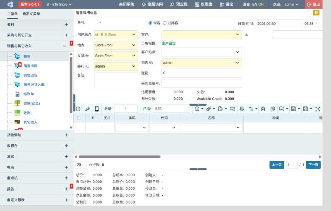Open the 发货地 Store Front dropdown
Viewport: 331px width, 211px height.
116,56
